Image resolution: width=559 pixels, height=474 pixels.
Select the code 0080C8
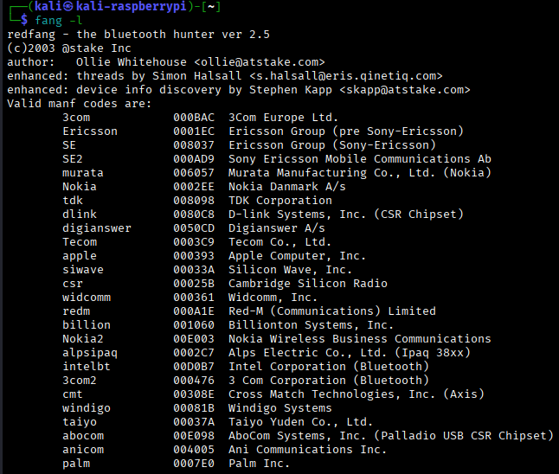(194, 215)
